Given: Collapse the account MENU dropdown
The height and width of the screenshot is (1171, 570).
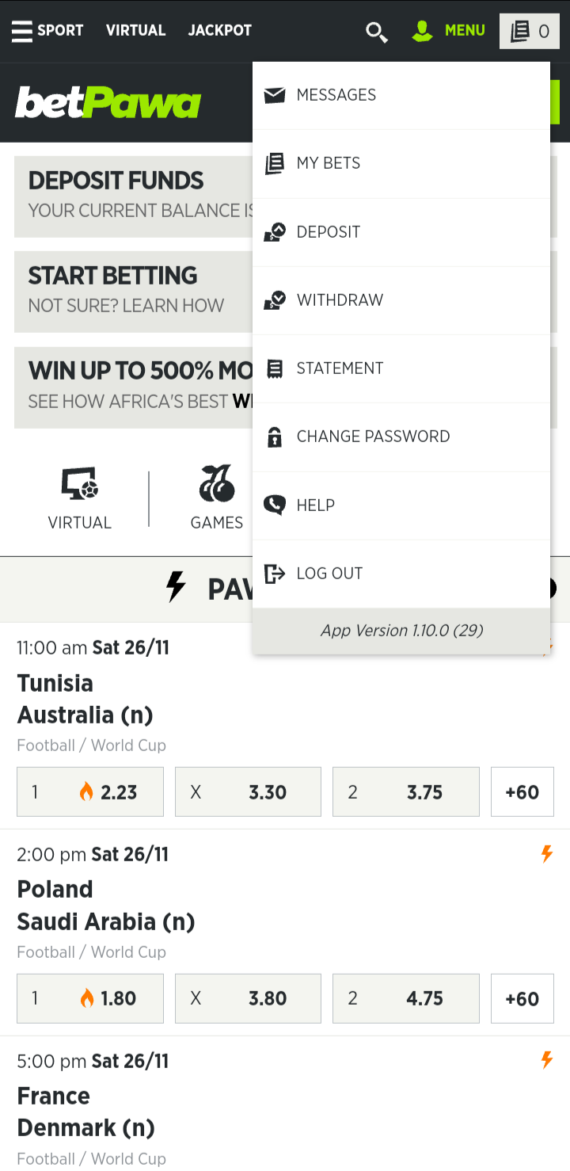Looking at the screenshot, I should click(464, 31).
